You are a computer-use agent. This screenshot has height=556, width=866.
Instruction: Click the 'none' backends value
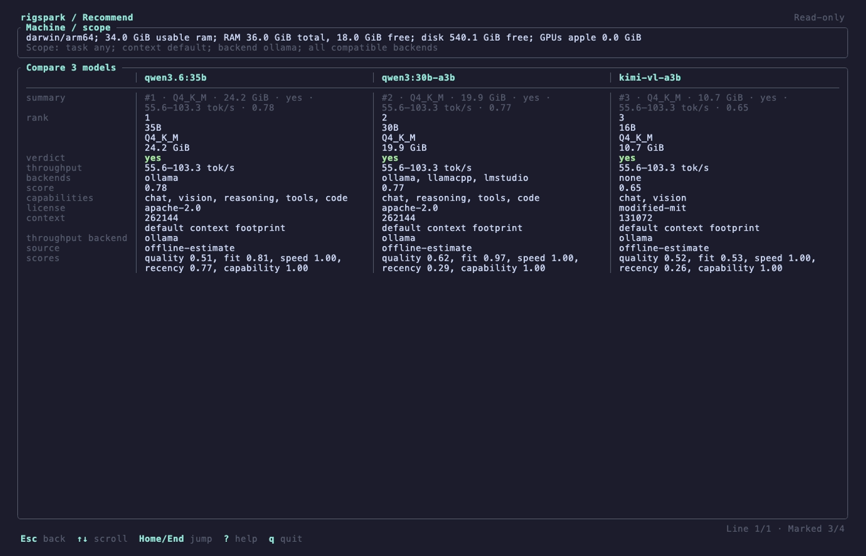[x=630, y=178]
